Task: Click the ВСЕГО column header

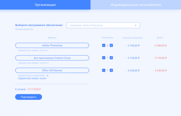Action: click(160, 38)
